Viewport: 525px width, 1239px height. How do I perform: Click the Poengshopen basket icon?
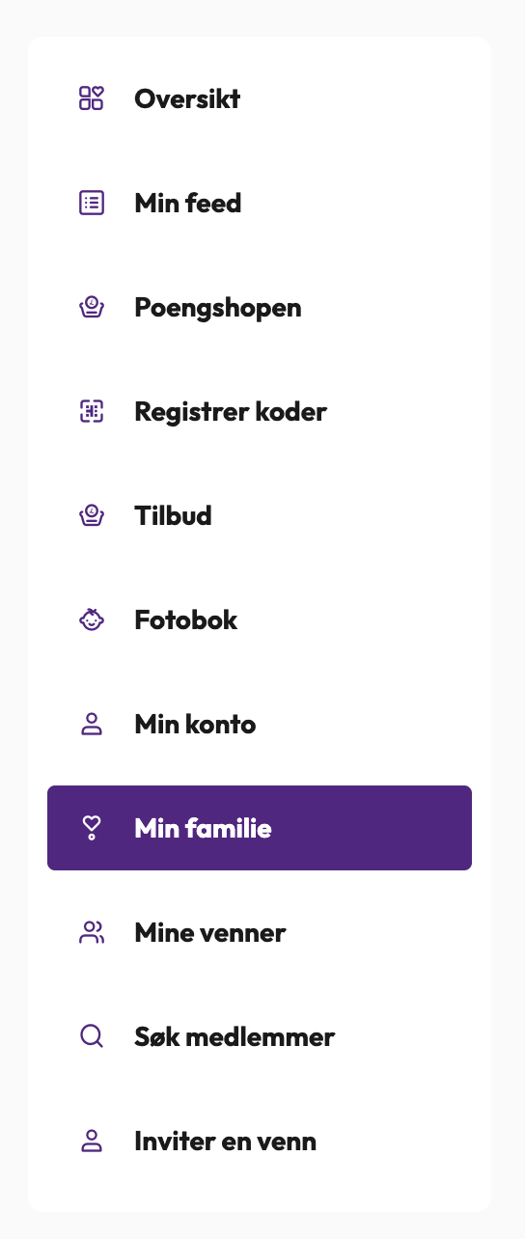pos(91,307)
